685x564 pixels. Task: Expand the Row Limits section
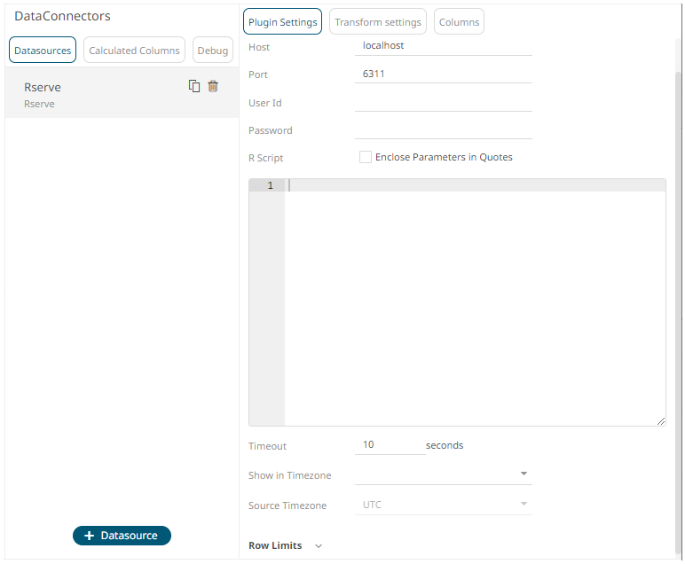point(319,546)
